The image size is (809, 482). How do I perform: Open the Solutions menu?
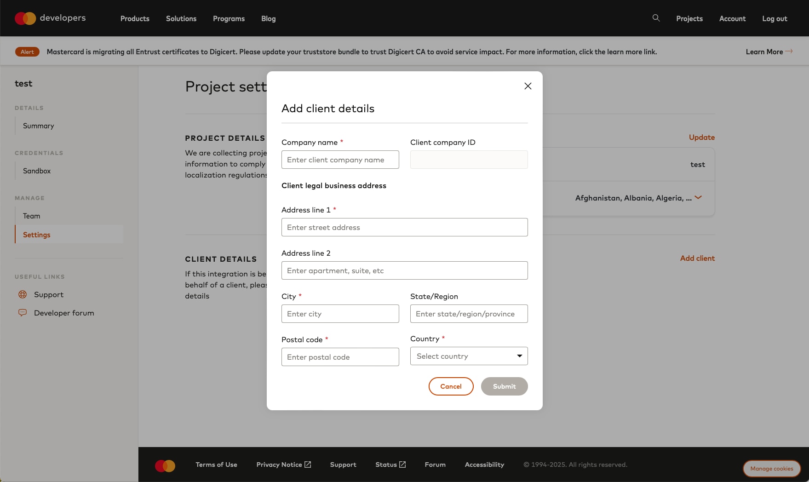click(x=181, y=18)
